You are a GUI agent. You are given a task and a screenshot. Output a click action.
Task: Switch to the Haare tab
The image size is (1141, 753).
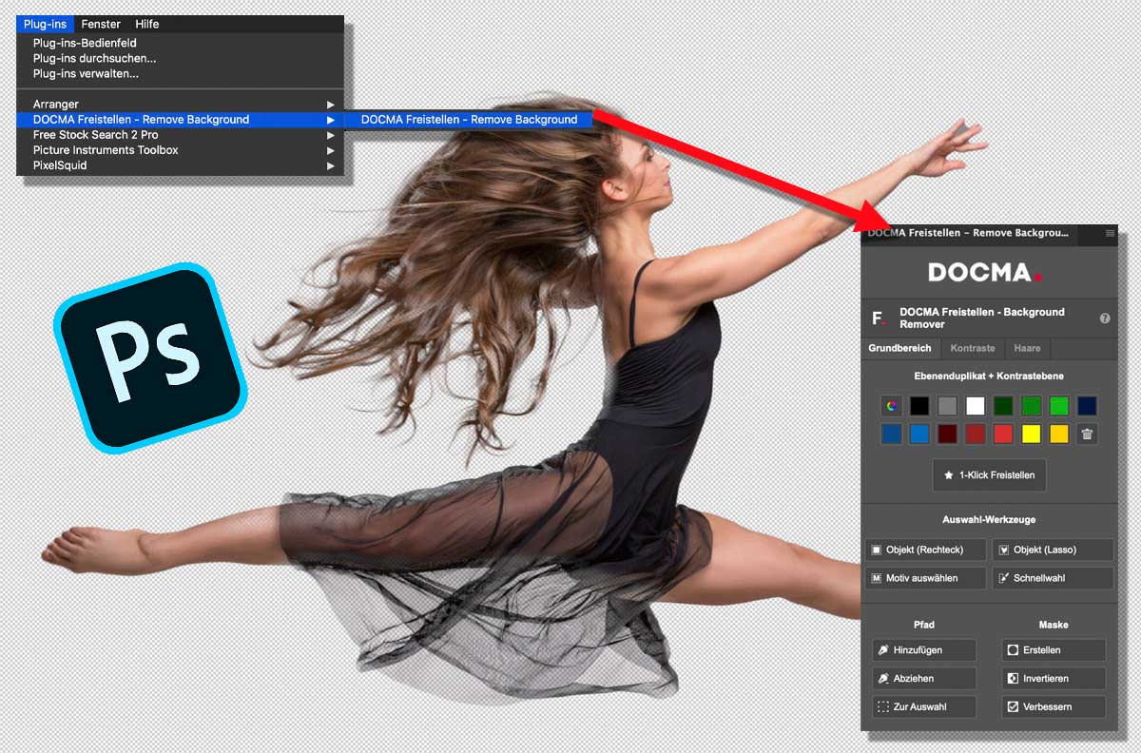pyautogui.click(x=1027, y=348)
